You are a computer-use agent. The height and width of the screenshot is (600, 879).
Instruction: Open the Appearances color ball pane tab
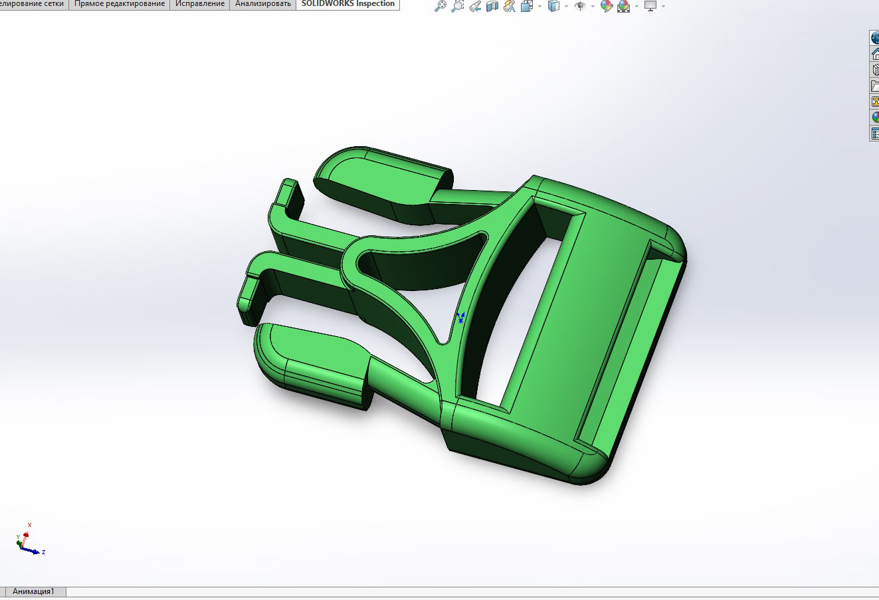coord(874,118)
